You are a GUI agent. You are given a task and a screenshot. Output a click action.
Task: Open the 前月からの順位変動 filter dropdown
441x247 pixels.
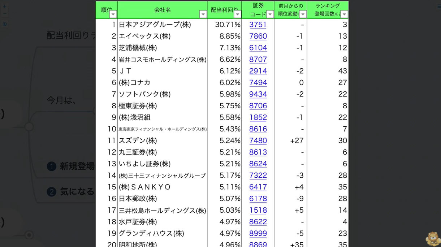pos(303,14)
